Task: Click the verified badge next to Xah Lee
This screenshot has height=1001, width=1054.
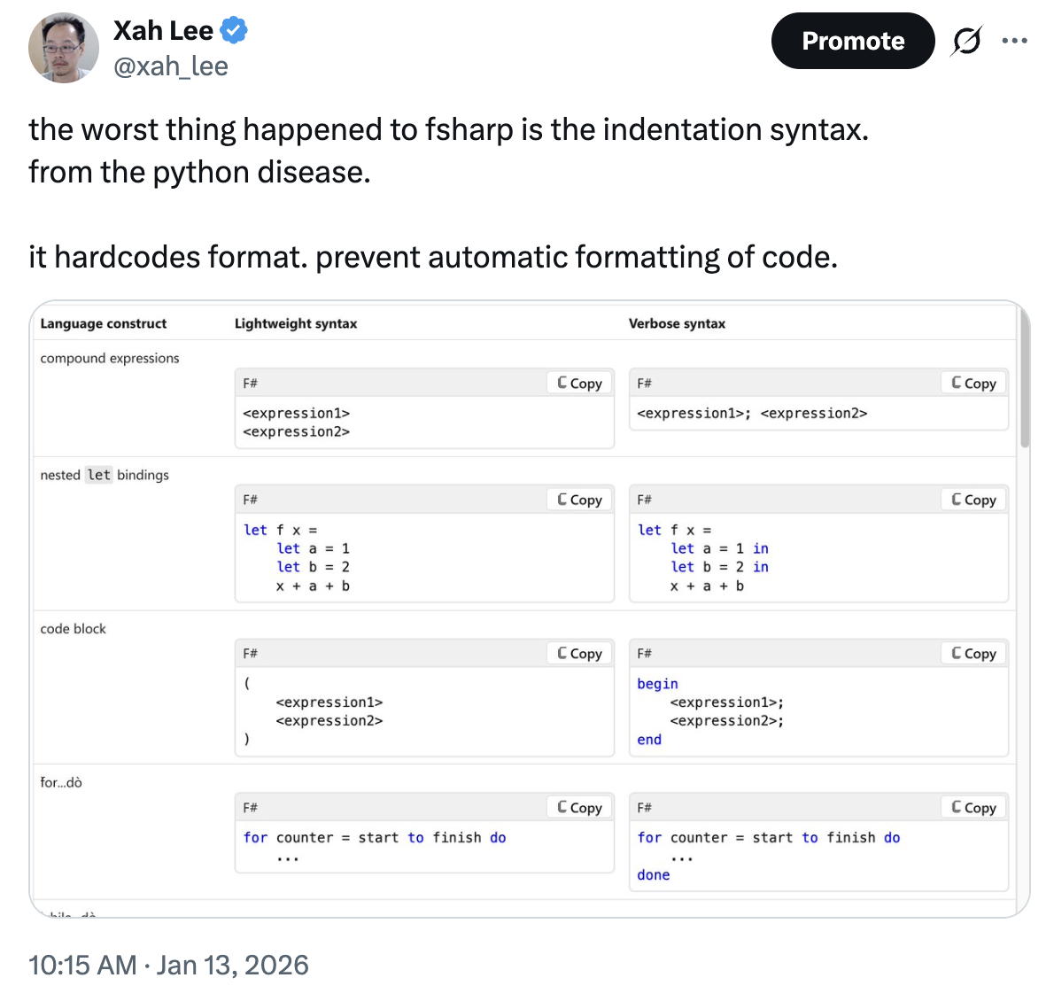Action: tap(231, 29)
